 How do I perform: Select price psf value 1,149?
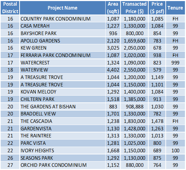pyautogui.click(x=157, y=77)
